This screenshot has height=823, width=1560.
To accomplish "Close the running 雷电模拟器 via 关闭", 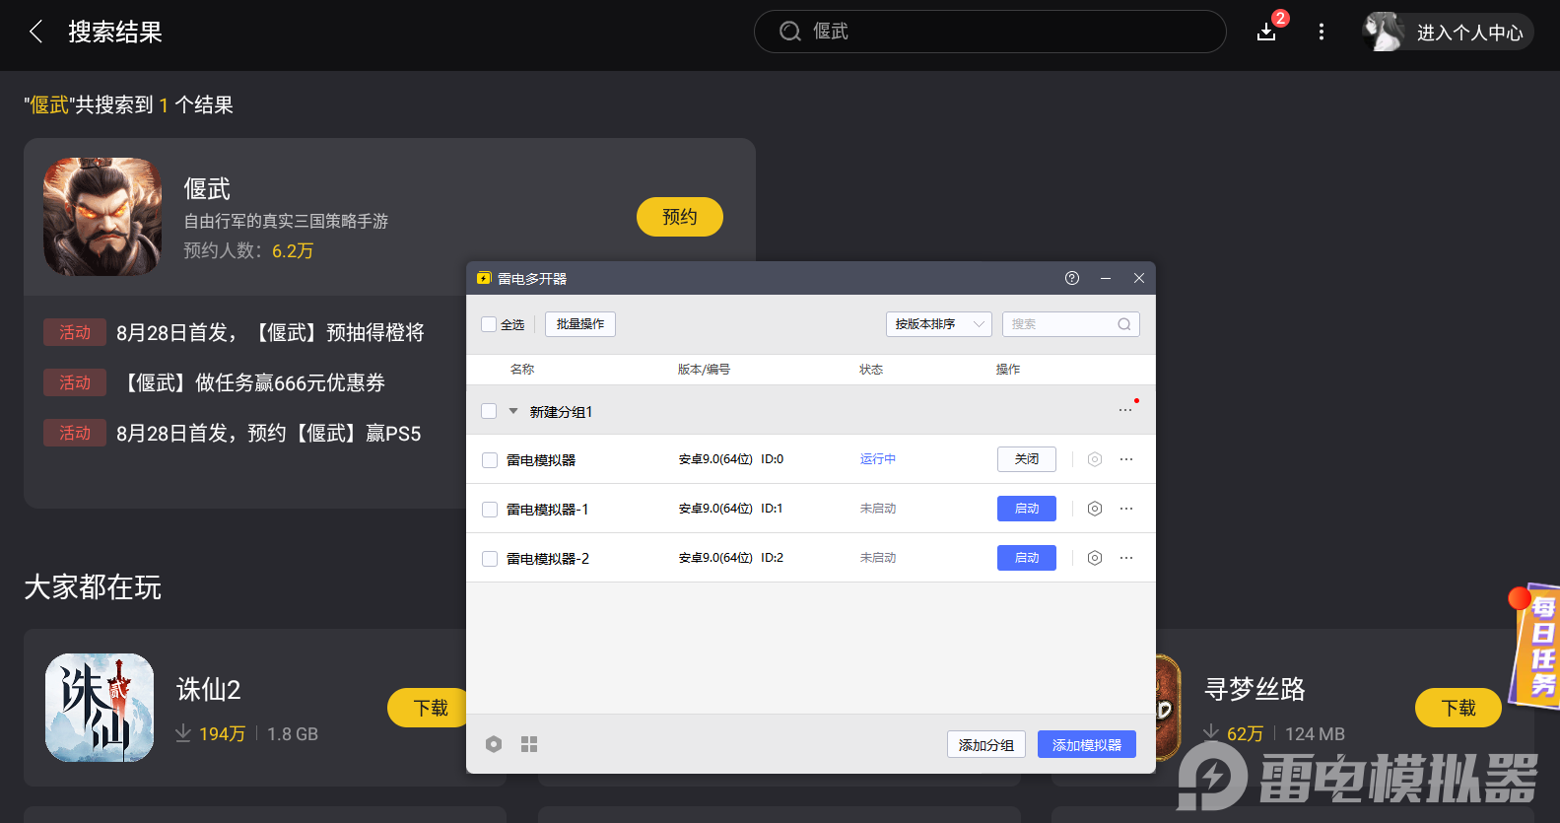I will tap(1027, 459).
